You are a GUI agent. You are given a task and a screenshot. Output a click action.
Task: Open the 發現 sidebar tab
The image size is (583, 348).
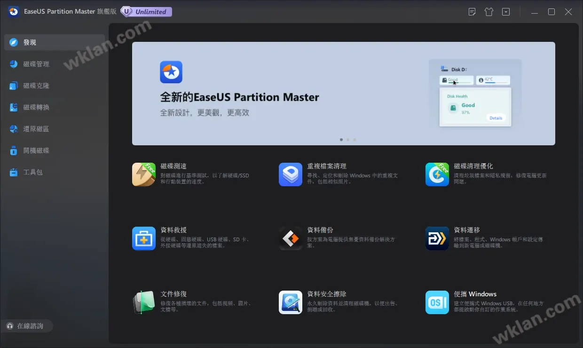[x=55, y=42]
